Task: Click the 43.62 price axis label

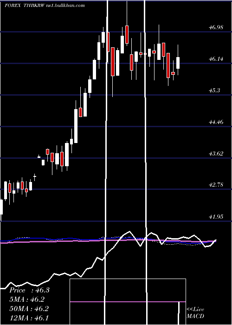Action: pos(216,154)
